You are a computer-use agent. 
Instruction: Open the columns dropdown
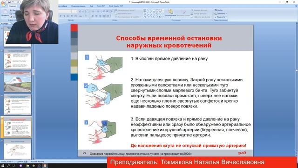pos(108,16)
